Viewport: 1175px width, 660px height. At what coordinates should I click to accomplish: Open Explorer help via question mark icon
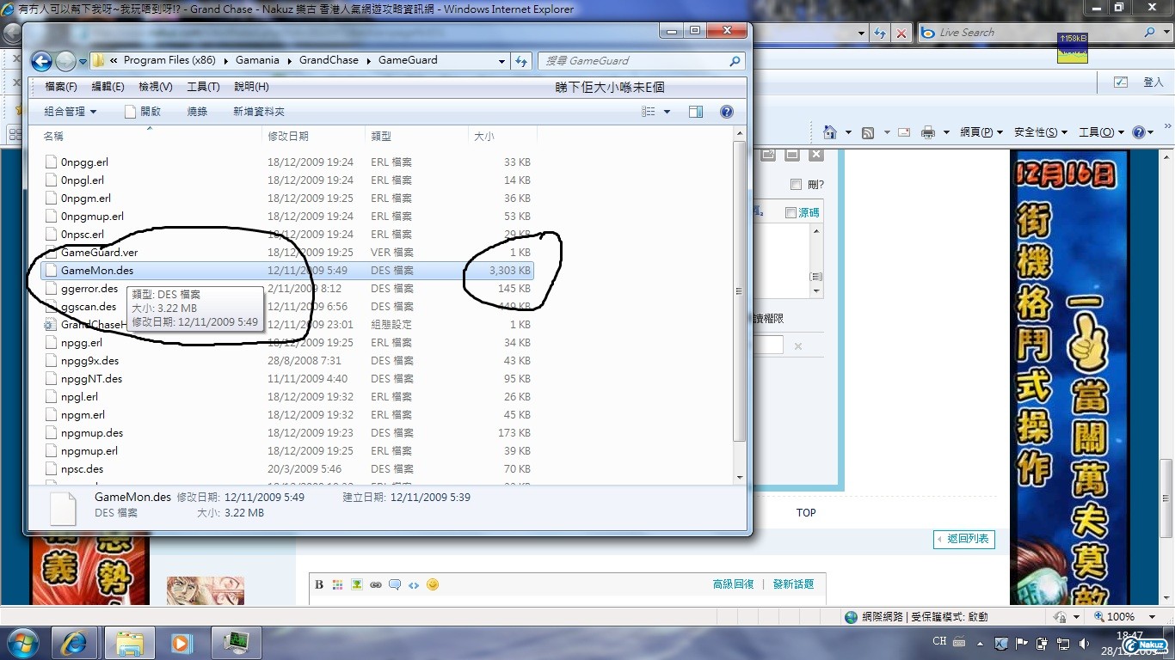726,112
